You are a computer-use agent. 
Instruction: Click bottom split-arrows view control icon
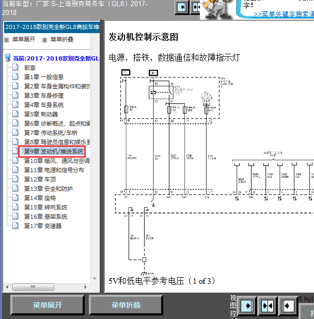268,306
